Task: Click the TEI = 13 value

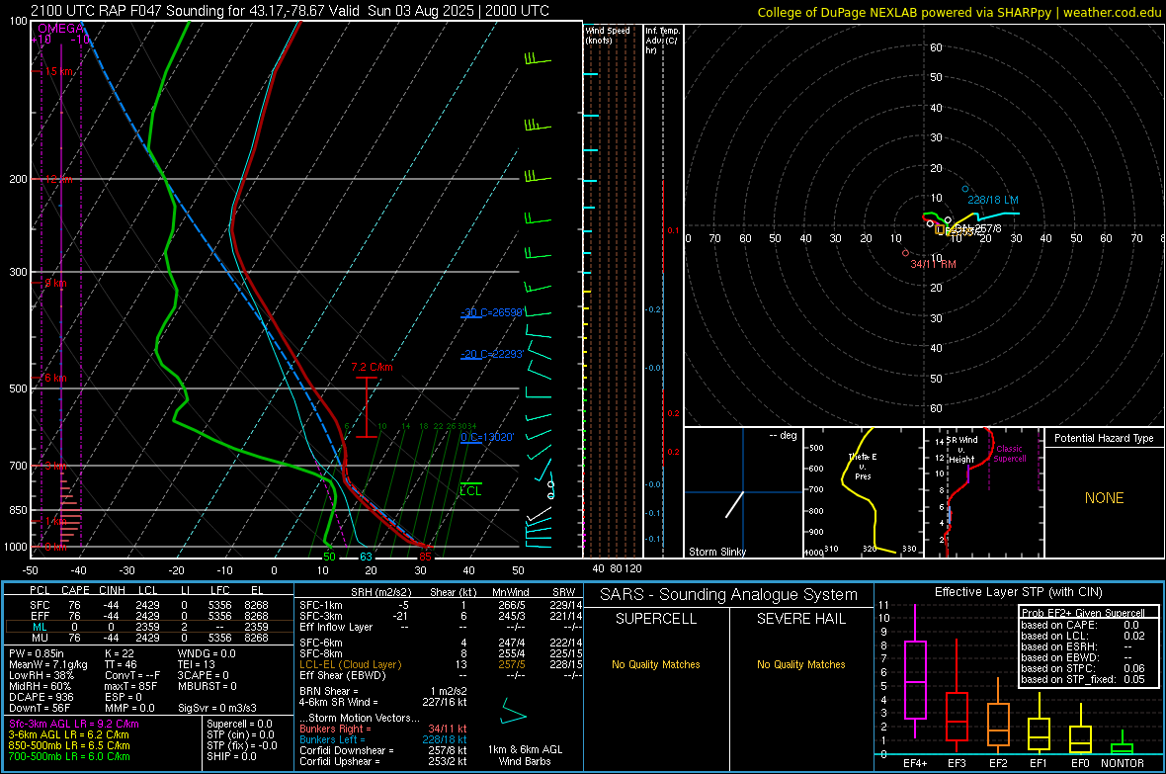Action: coord(197,664)
